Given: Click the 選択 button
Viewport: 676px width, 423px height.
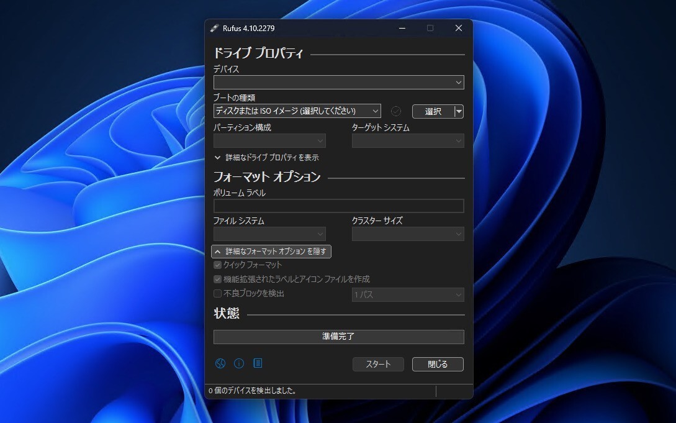Looking at the screenshot, I should click(433, 111).
